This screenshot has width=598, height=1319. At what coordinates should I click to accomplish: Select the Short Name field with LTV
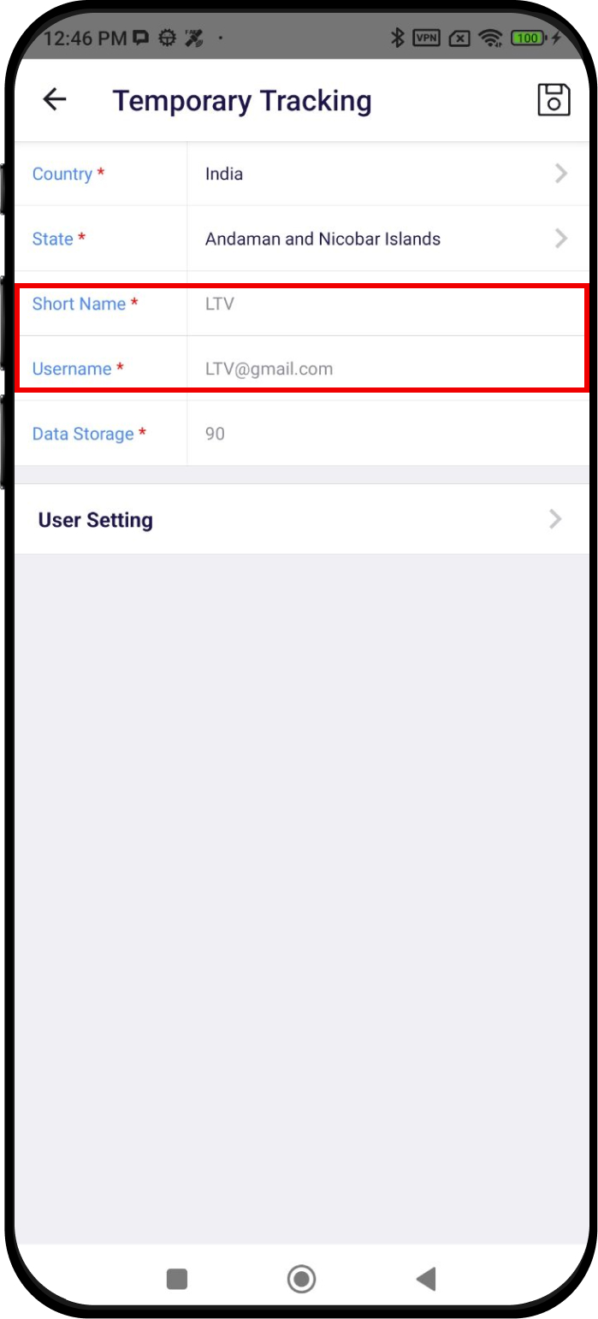[388, 304]
